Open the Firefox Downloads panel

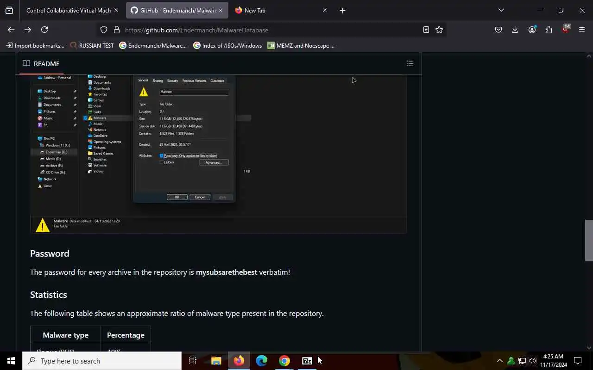[515, 30]
